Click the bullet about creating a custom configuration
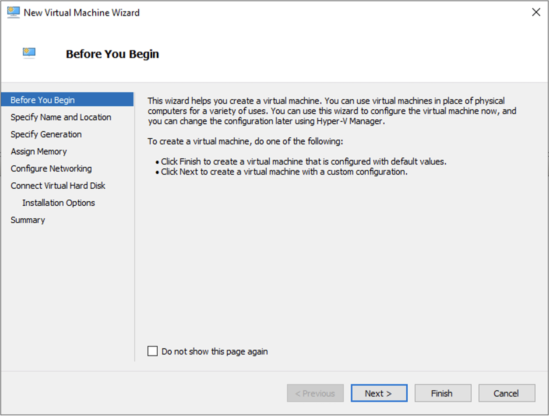The height and width of the screenshot is (416, 549). tap(284, 171)
